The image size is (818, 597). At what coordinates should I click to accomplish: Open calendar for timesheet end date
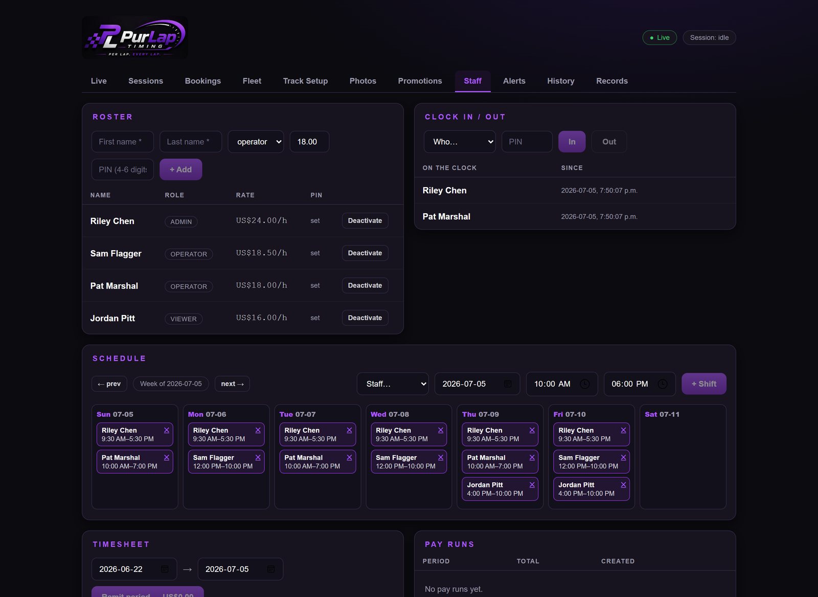click(x=271, y=569)
